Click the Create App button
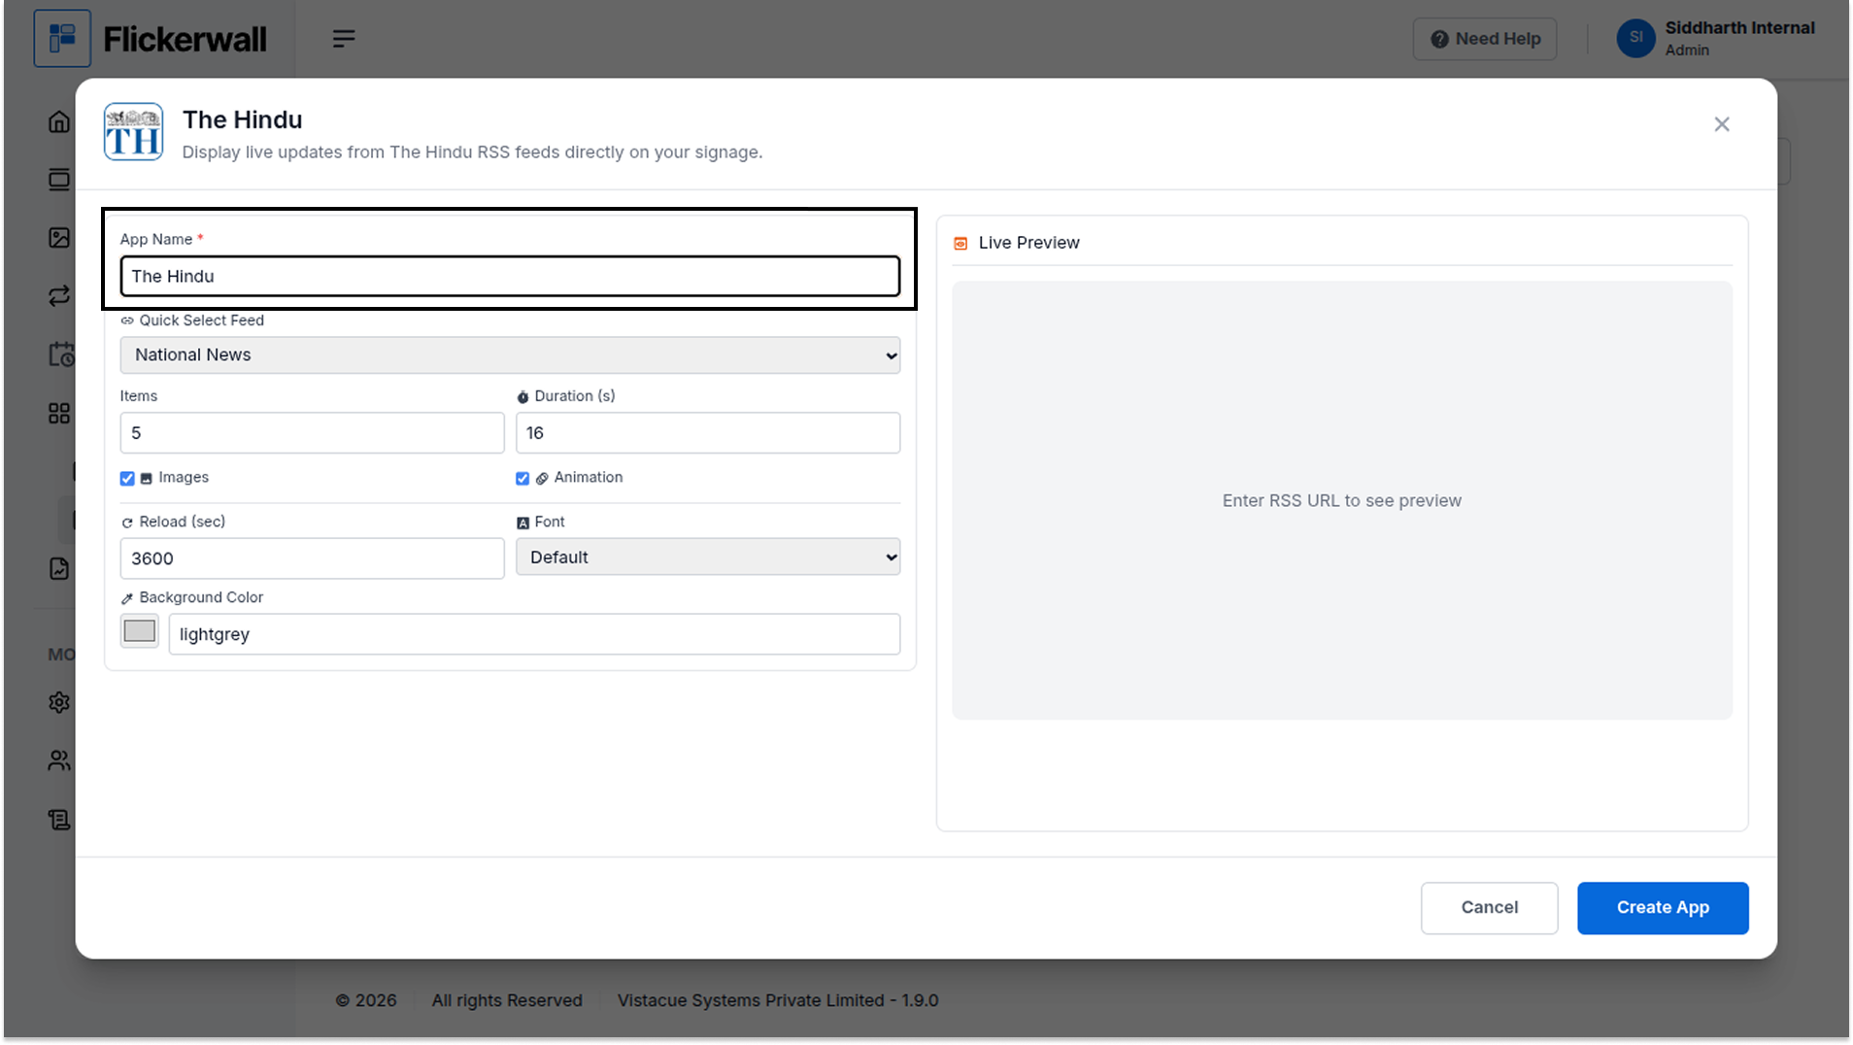Screen dimensions: 1853x1045 [1663, 908]
